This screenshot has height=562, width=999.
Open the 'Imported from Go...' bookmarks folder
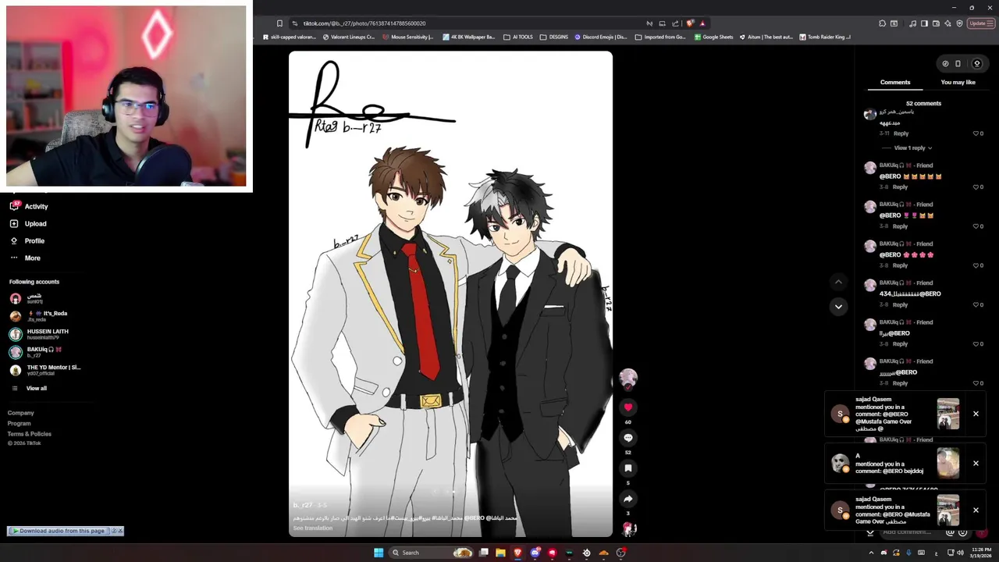[660, 37]
